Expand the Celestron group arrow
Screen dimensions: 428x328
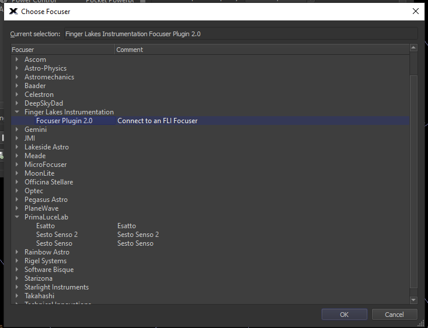(17, 94)
